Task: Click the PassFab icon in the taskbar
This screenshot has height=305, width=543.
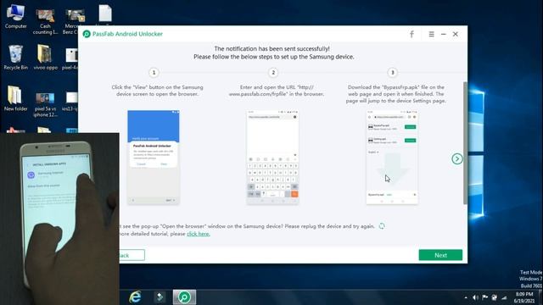Action: click(x=184, y=297)
